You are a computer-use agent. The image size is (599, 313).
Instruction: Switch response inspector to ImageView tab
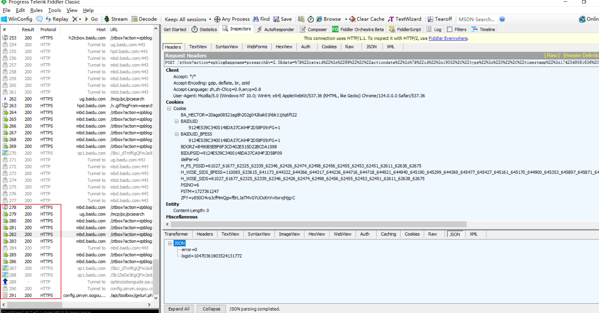[x=289, y=234]
